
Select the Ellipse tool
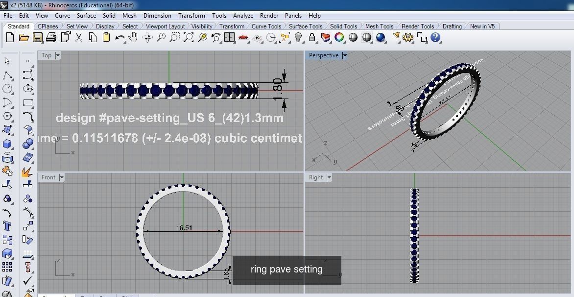(x=28, y=89)
